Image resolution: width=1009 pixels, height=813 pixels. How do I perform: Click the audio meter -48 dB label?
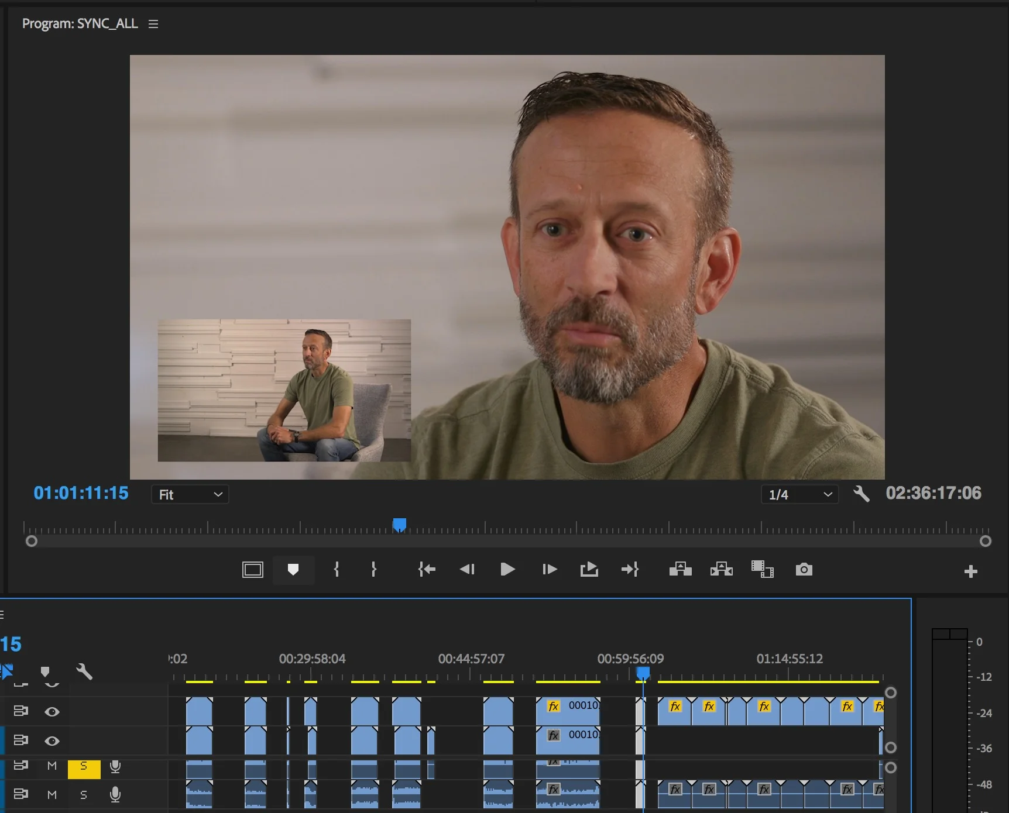(984, 784)
